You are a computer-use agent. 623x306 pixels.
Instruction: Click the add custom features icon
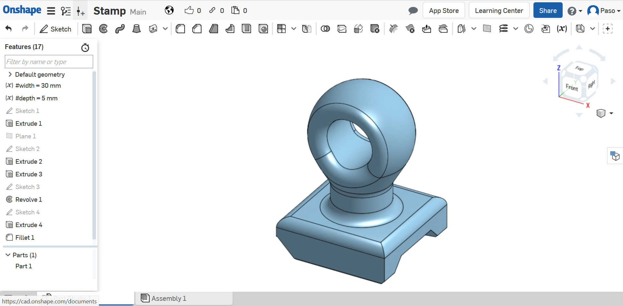(x=607, y=29)
